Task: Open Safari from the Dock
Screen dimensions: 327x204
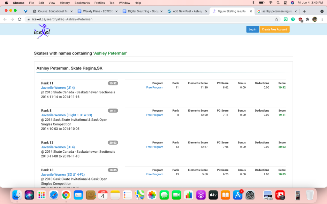Action: click(x=54, y=195)
